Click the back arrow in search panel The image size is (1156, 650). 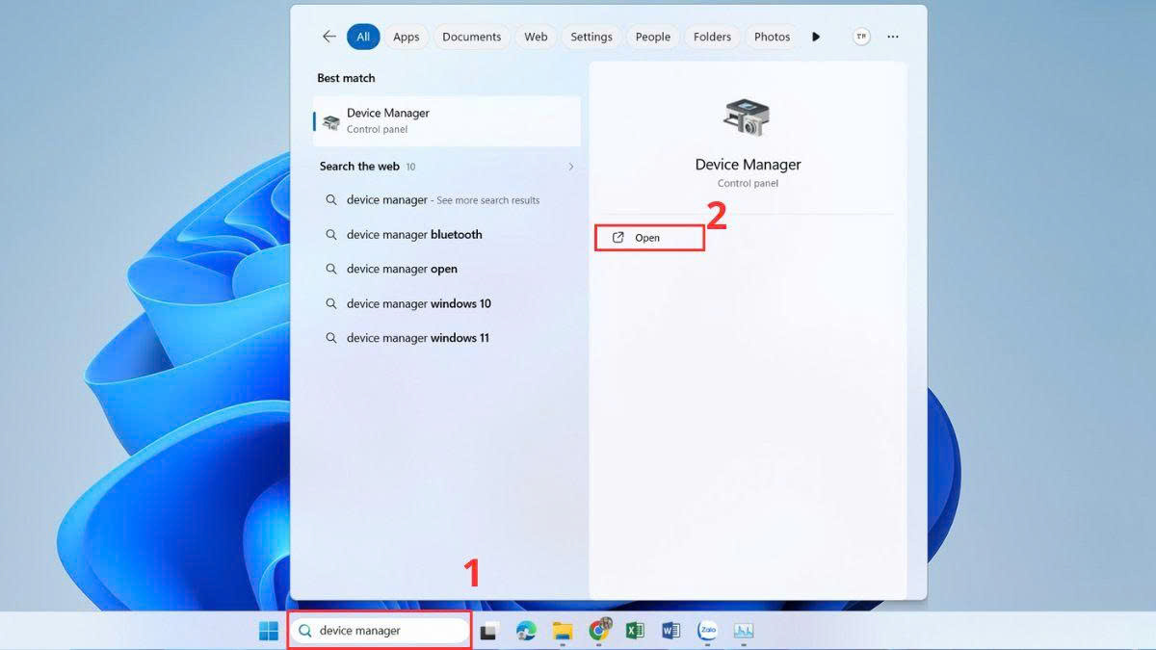coord(329,37)
